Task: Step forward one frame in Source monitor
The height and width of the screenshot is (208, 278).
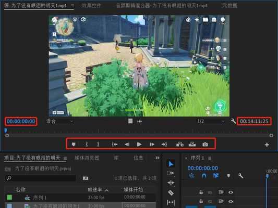Action: 152,145
